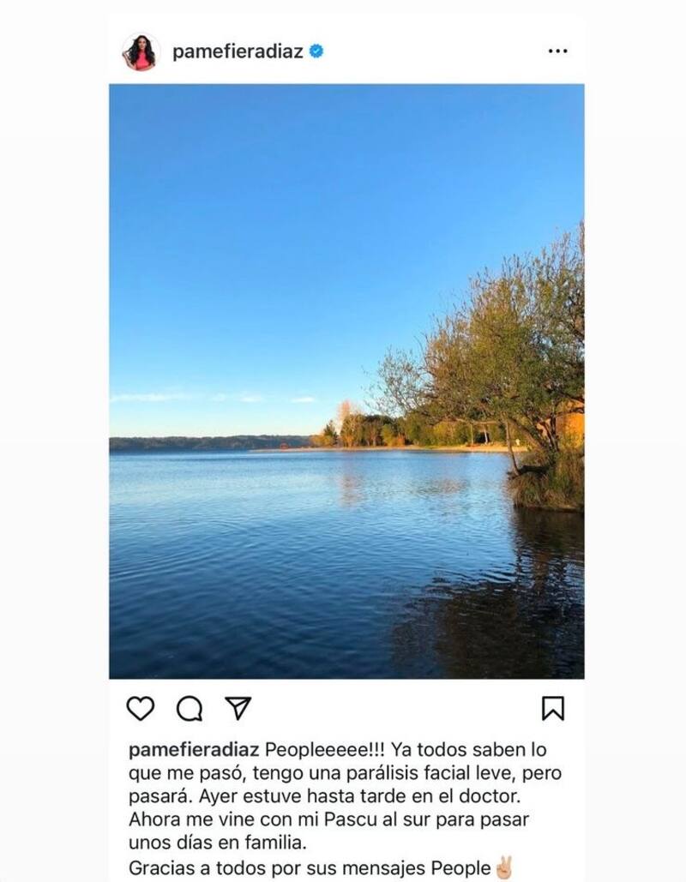The width and height of the screenshot is (686, 882).
Task: Like the post with the heart icon
Action: (x=140, y=708)
